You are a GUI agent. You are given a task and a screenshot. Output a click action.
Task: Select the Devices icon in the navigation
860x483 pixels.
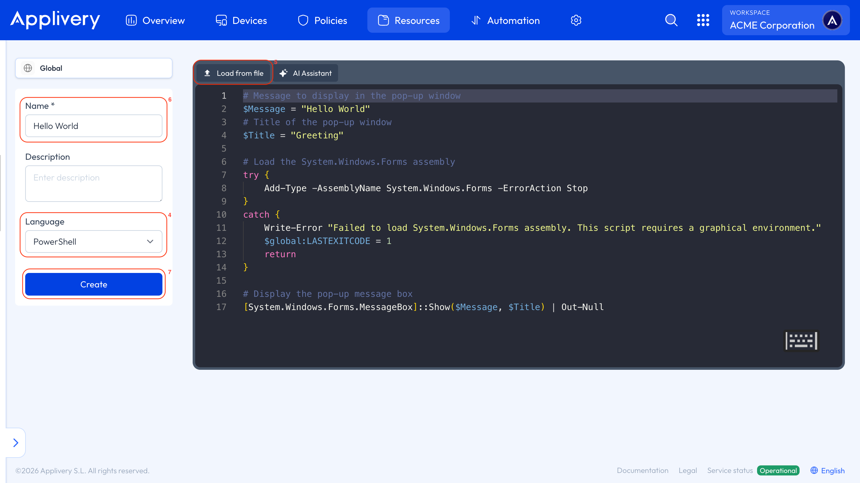click(221, 20)
